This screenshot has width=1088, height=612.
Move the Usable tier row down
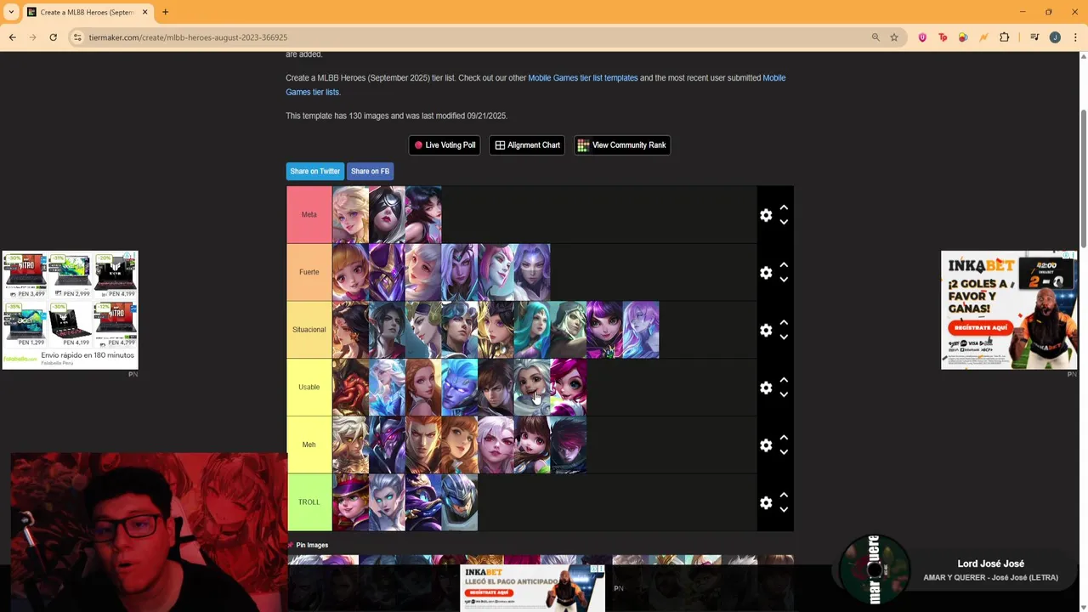pos(784,394)
